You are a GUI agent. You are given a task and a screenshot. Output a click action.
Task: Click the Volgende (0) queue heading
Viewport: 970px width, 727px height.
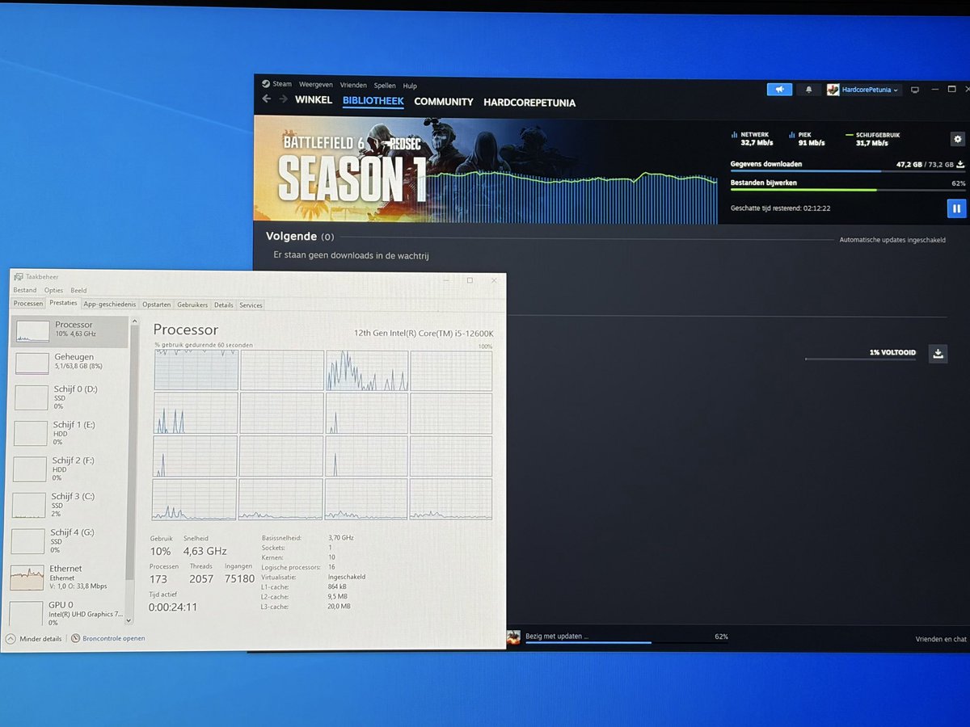(x=300, y=237)
